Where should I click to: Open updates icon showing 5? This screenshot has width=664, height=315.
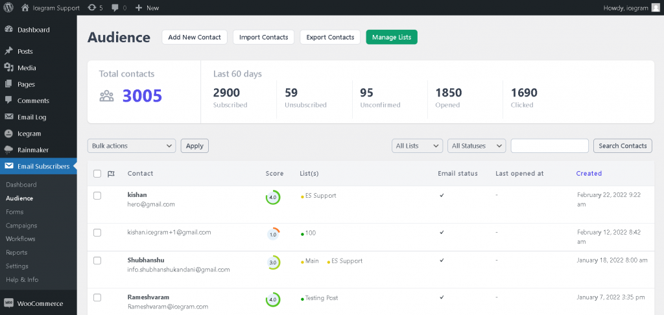(91, 8)
